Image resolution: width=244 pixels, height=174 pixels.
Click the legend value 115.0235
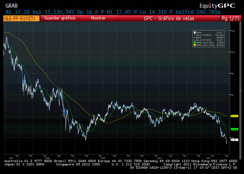click(219, 35)
